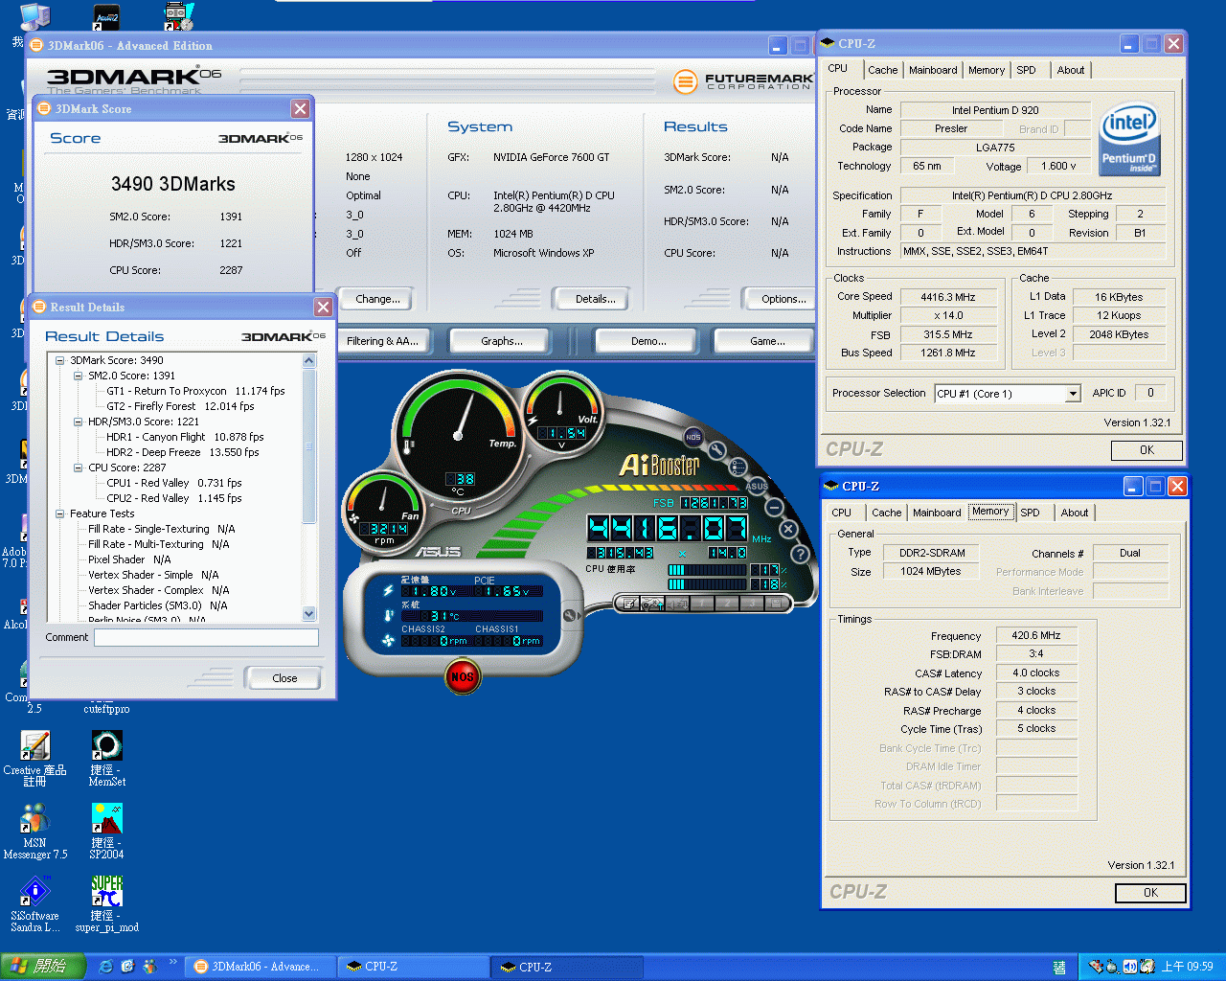Open About tab in CPU-Z processor window
The image size is (1226, 981).
(x=1071, y=70)
